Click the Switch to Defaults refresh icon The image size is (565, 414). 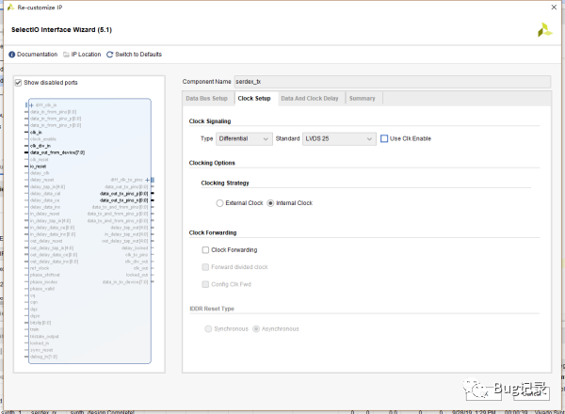[109, 55]
